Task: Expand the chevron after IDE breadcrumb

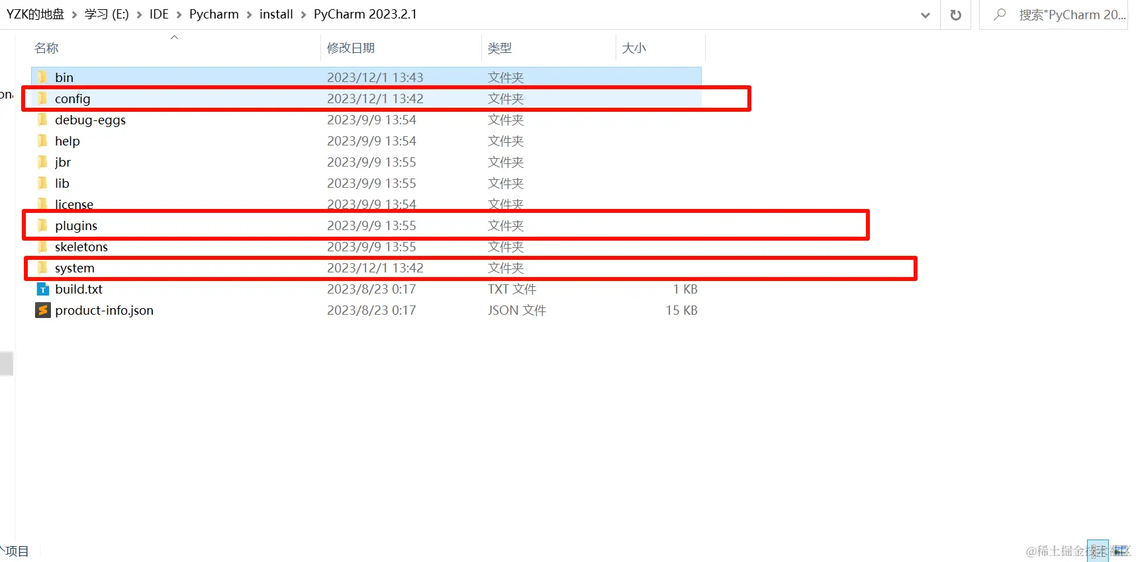Action: pyautogui.click(x=179, y=15)
